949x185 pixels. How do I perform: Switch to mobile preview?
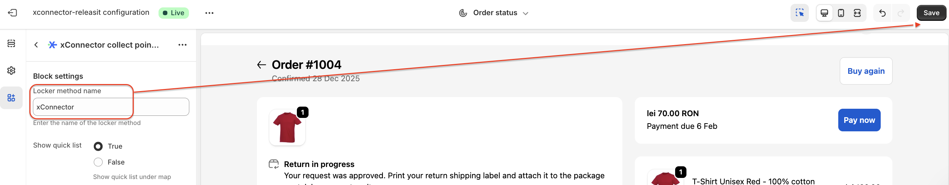[841, 13]
